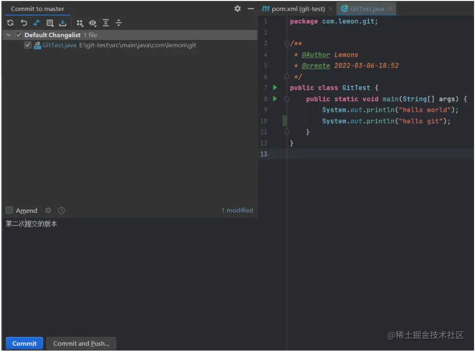Fold the Javadoc comment block
Screen dimensions: 475x351
click(287, 44)
